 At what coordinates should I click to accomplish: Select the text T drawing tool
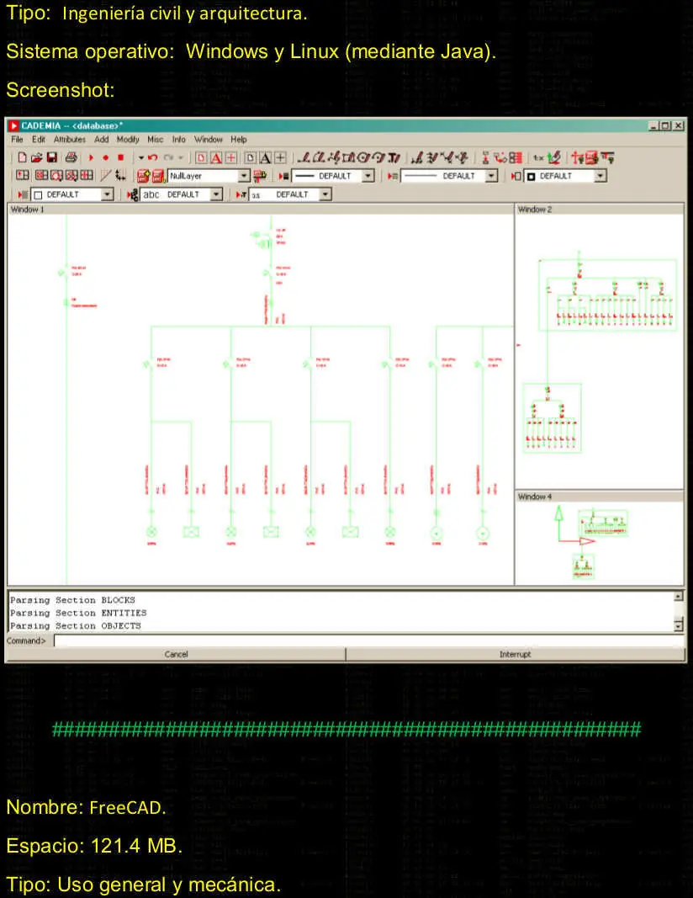pyautogui.click(x=394, y=157)
